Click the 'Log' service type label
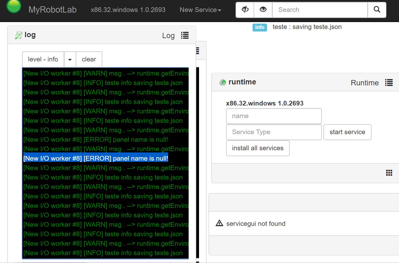This screenshot has width=399, height=263. coord(168,36)
